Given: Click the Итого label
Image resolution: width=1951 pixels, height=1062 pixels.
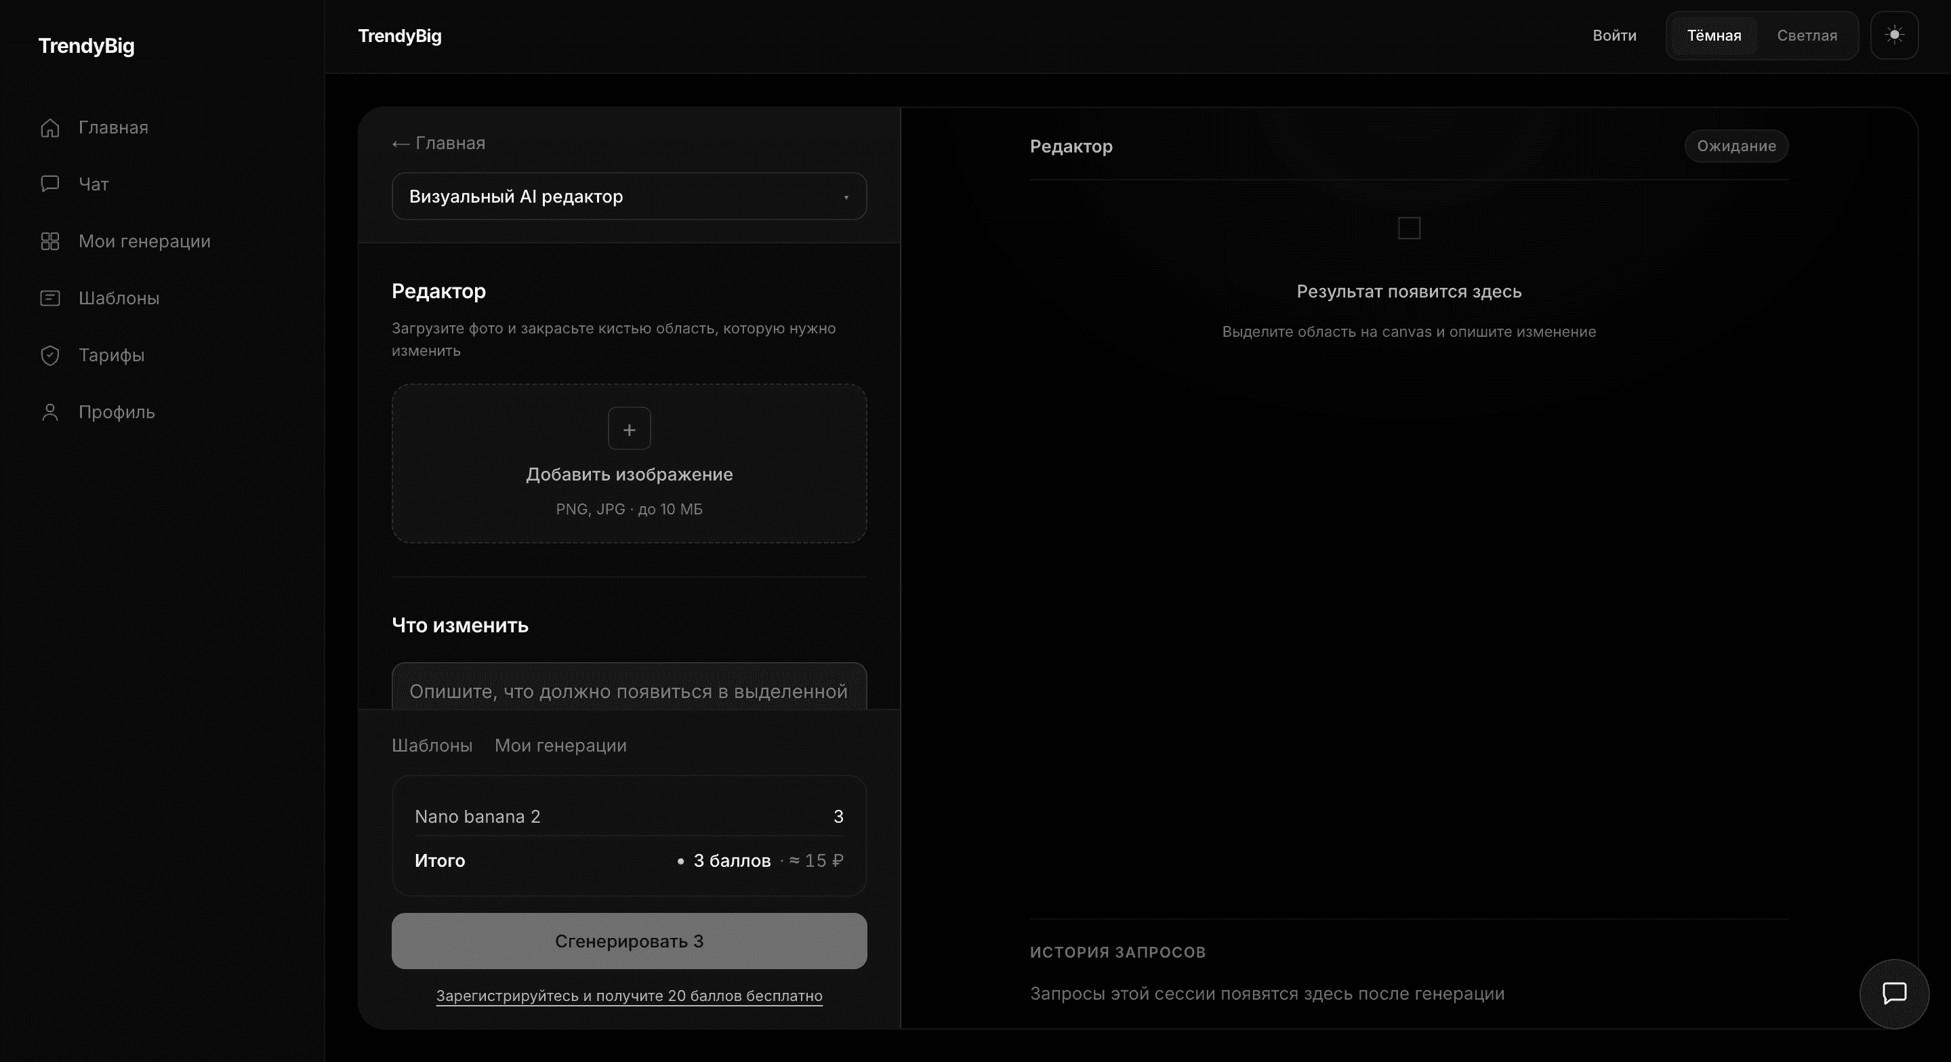Looking at the screenshot, I should point(440,861).
